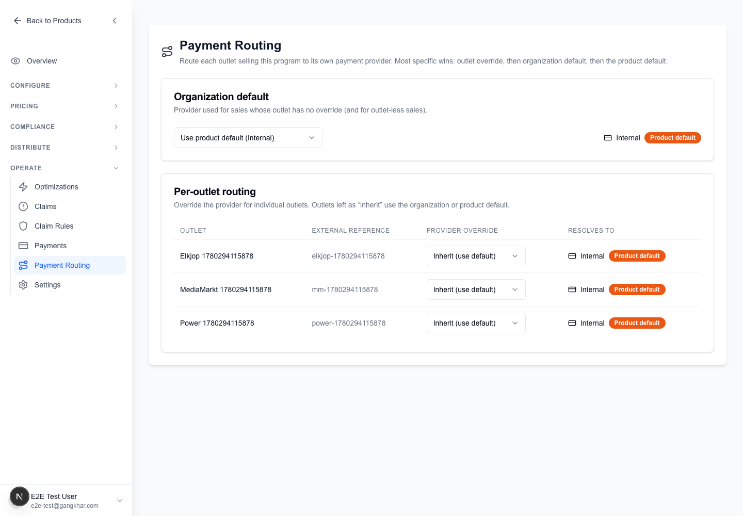Screen dimensions: 743x516
Task: Open provider override dropdown for Power
Action: coord(476,323)
